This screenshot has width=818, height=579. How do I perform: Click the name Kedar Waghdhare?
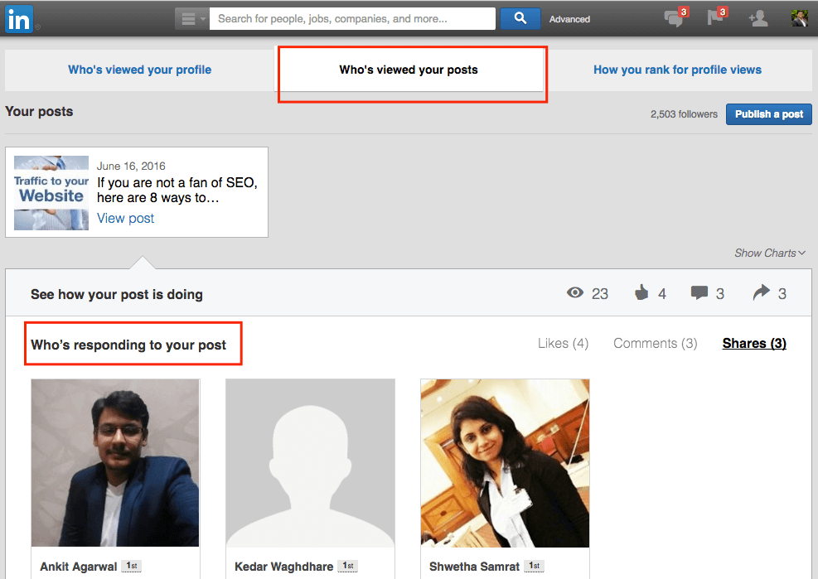tap(283, 567)
